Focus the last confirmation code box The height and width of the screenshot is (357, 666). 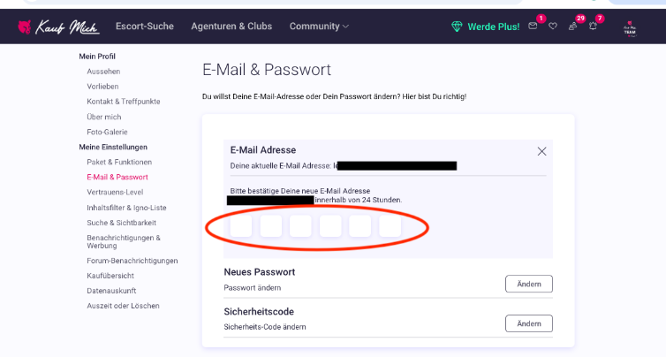(390, 225)
